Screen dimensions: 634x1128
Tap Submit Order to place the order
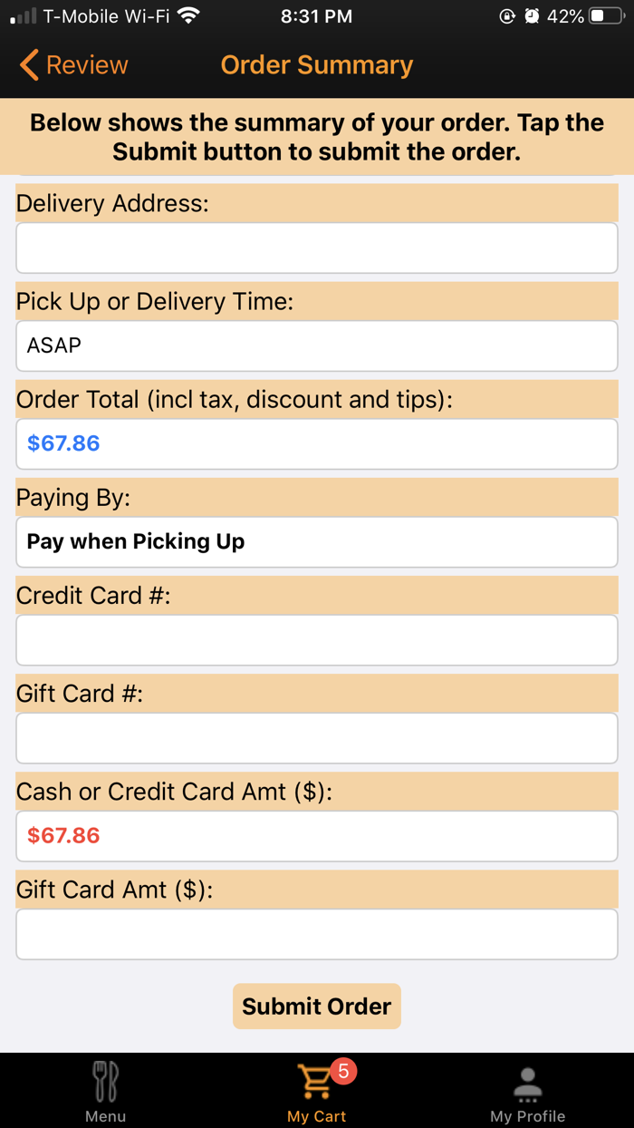point(316,1006)
